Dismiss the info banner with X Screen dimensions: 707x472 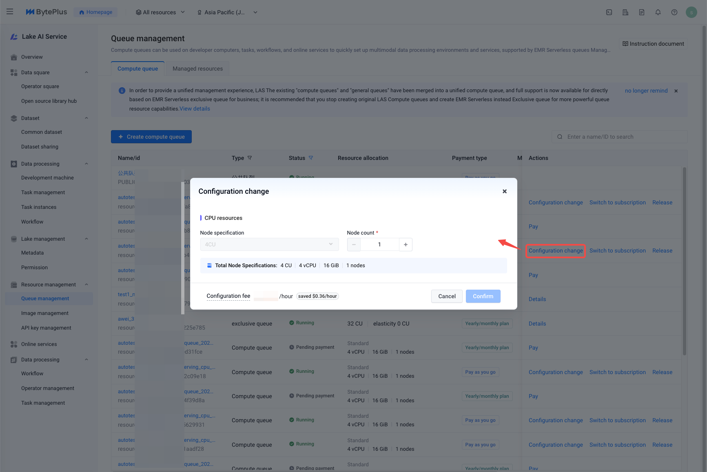click(676, 91)
